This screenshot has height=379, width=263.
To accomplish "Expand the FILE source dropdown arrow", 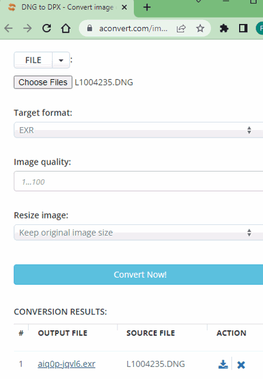I will [61, 60].
